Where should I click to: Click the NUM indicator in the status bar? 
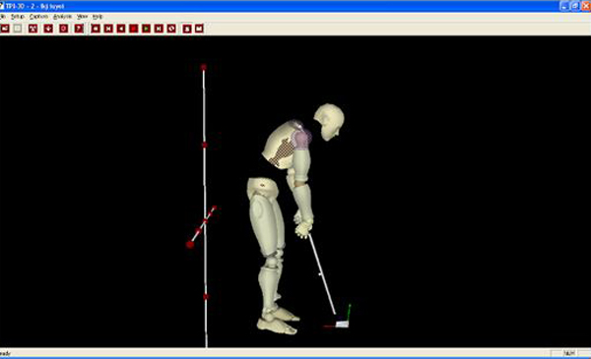pos(569,353)
